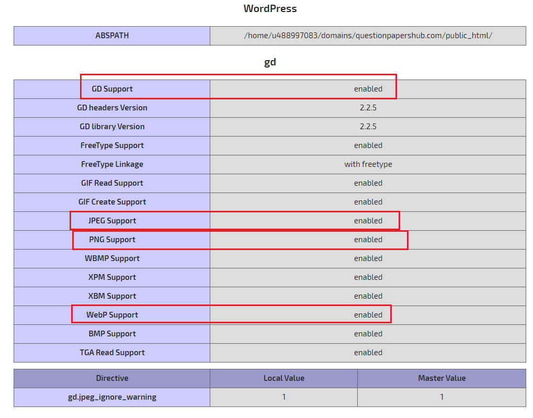Select GD library Version label
This screenshot has height=418, width=533.
112,127
